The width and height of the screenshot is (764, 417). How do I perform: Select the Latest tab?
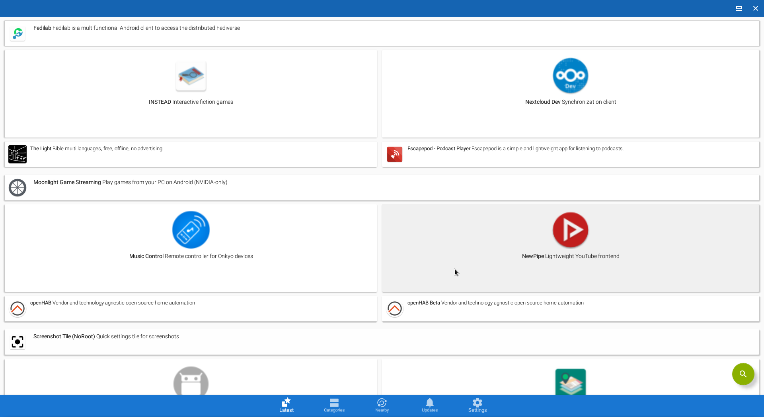click(x=286, y=405)
